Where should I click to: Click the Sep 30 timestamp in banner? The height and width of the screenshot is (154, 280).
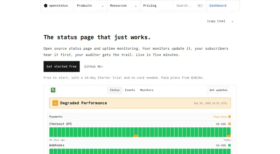[211, 103]
